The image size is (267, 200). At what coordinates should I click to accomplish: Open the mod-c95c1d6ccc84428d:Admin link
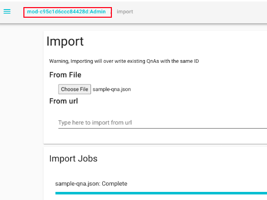tap(67, 12)
